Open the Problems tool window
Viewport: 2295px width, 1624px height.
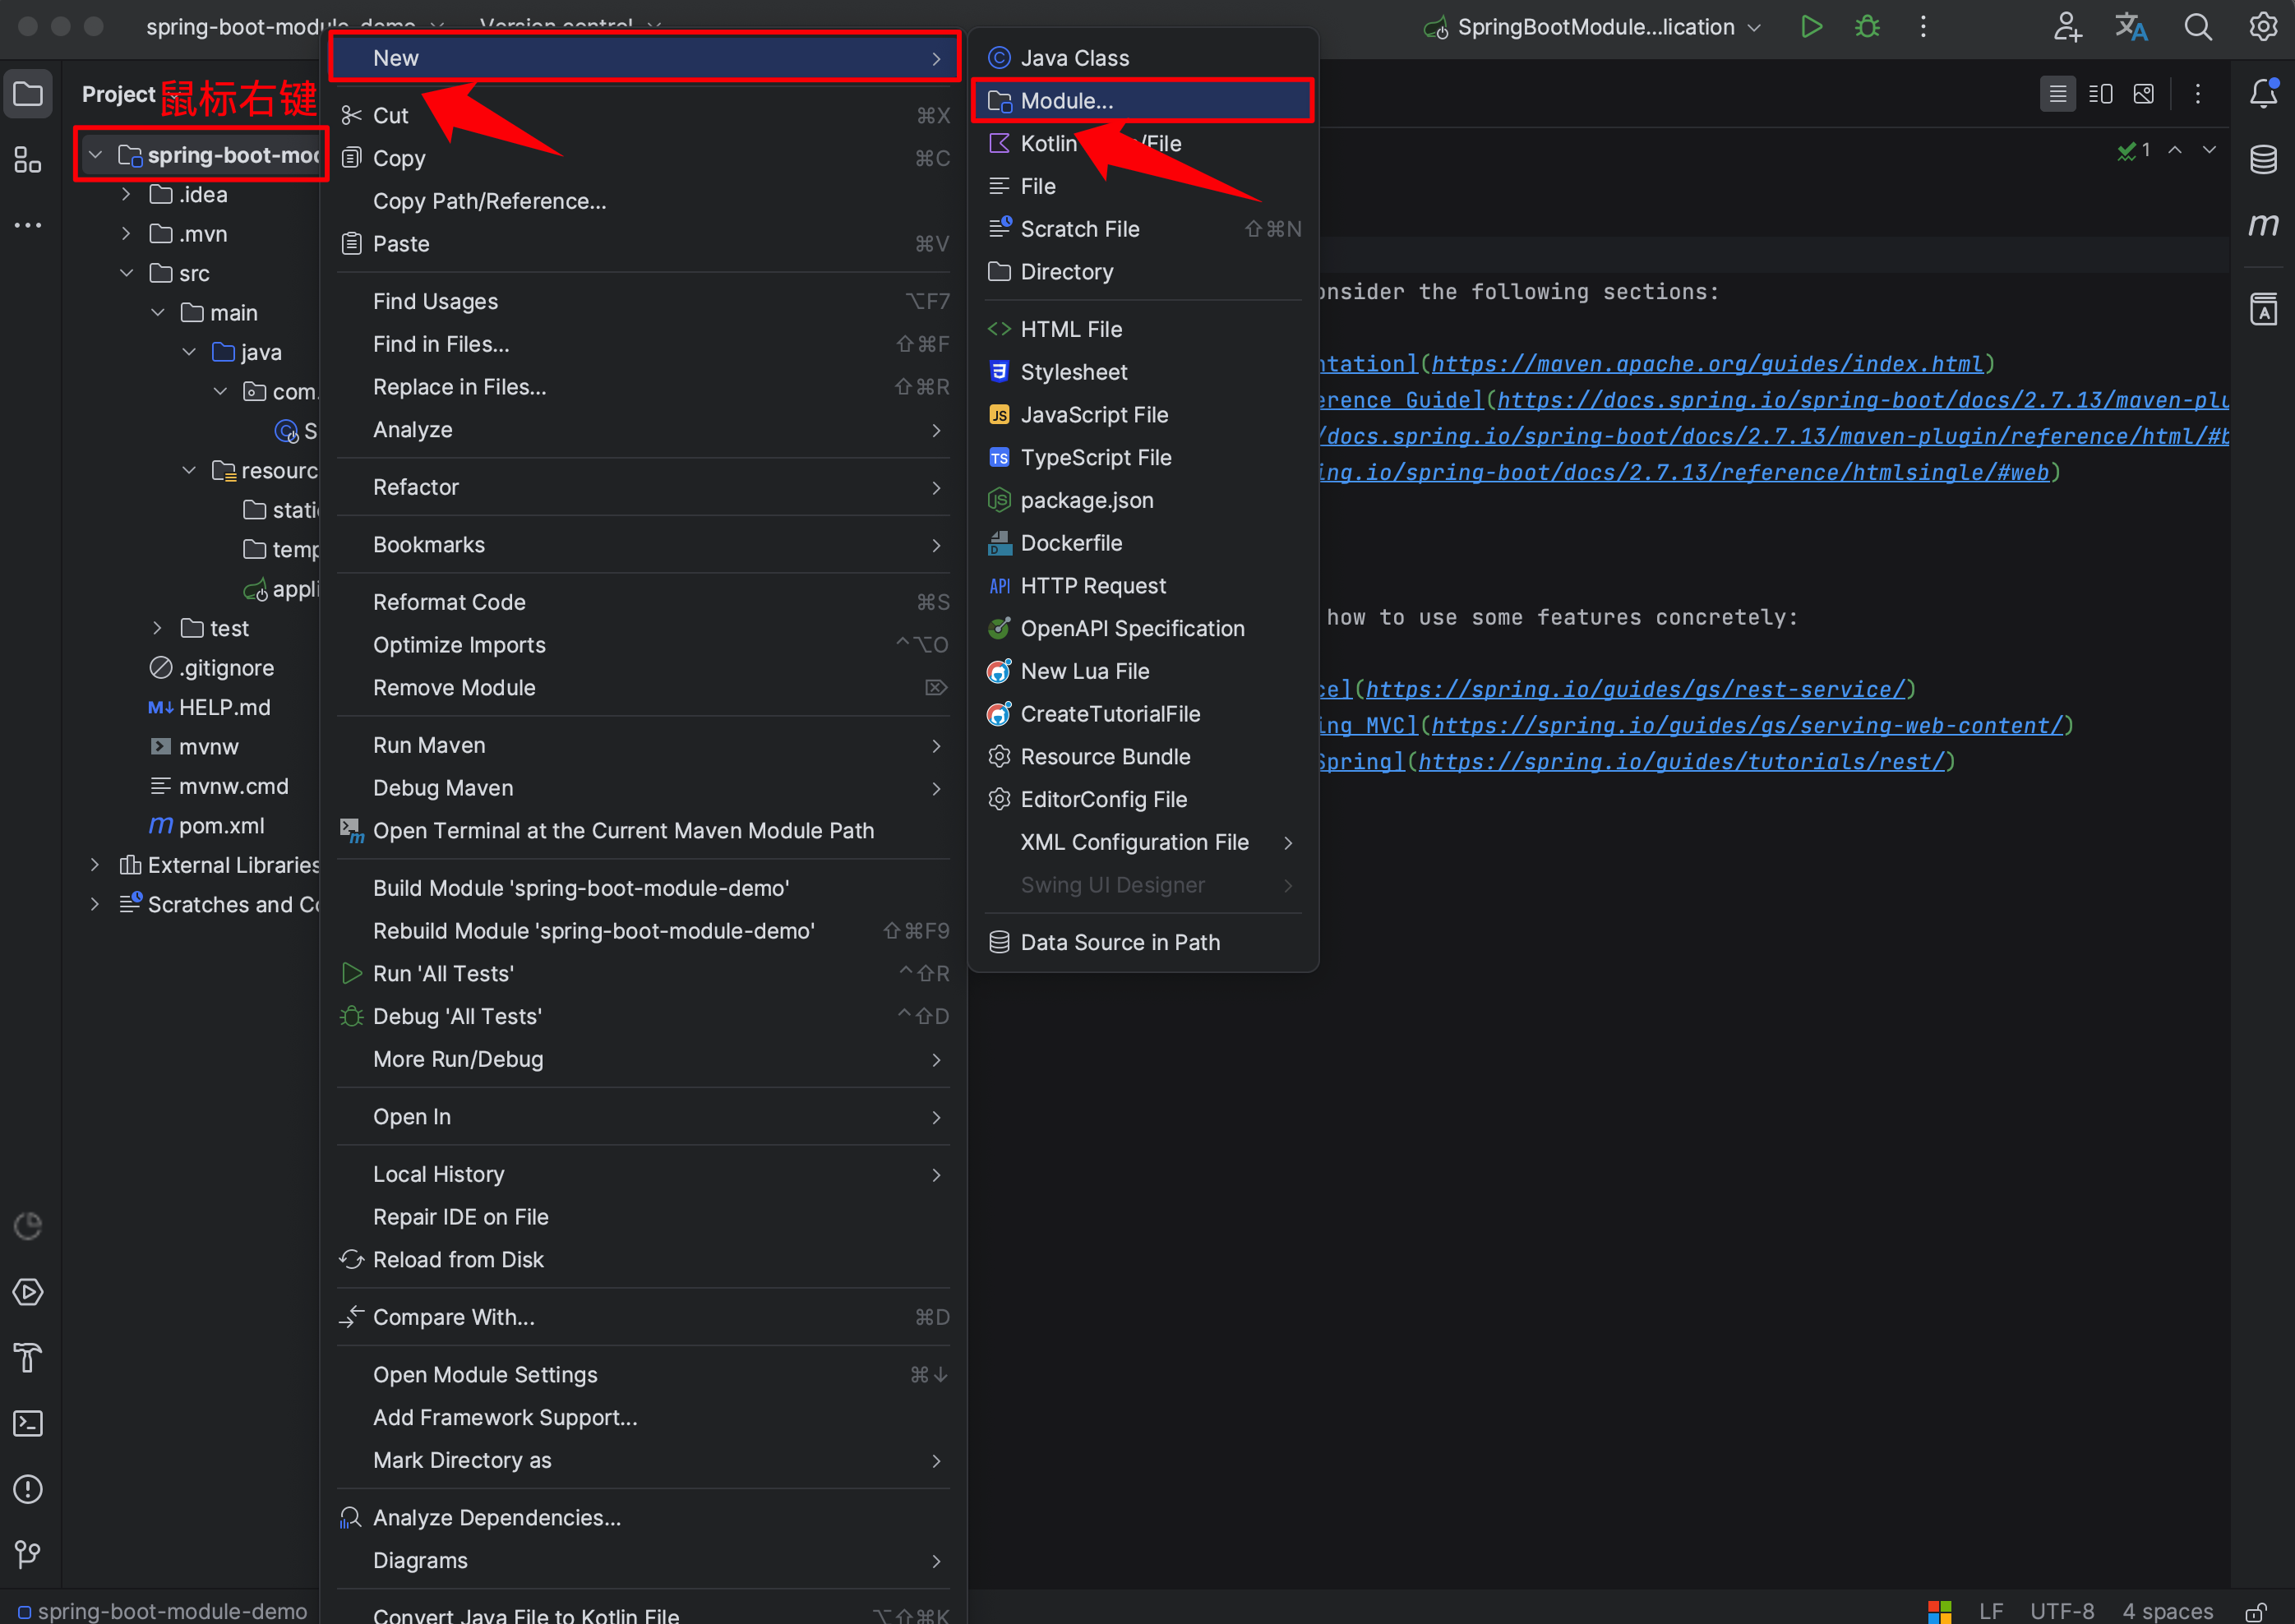click(28, 1490)
